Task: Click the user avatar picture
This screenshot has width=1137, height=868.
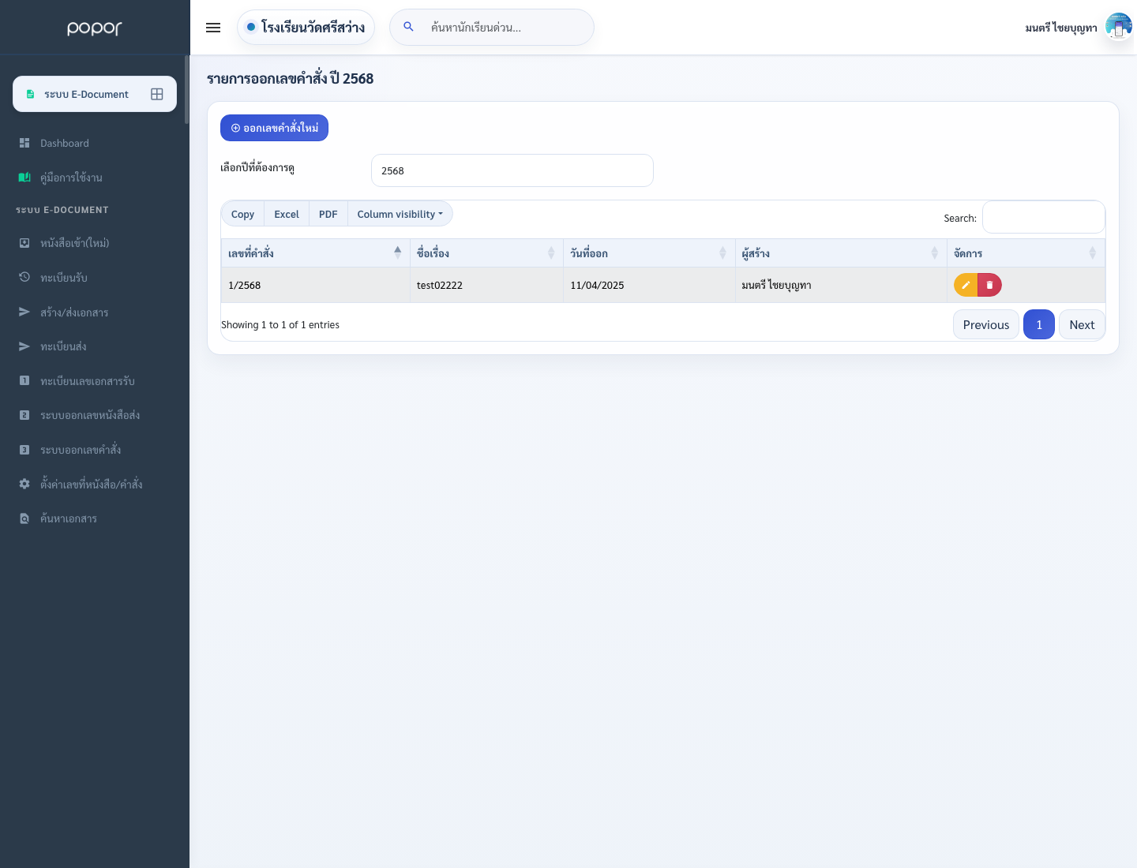Action: pyautogui.click(x=1119, y=28)
